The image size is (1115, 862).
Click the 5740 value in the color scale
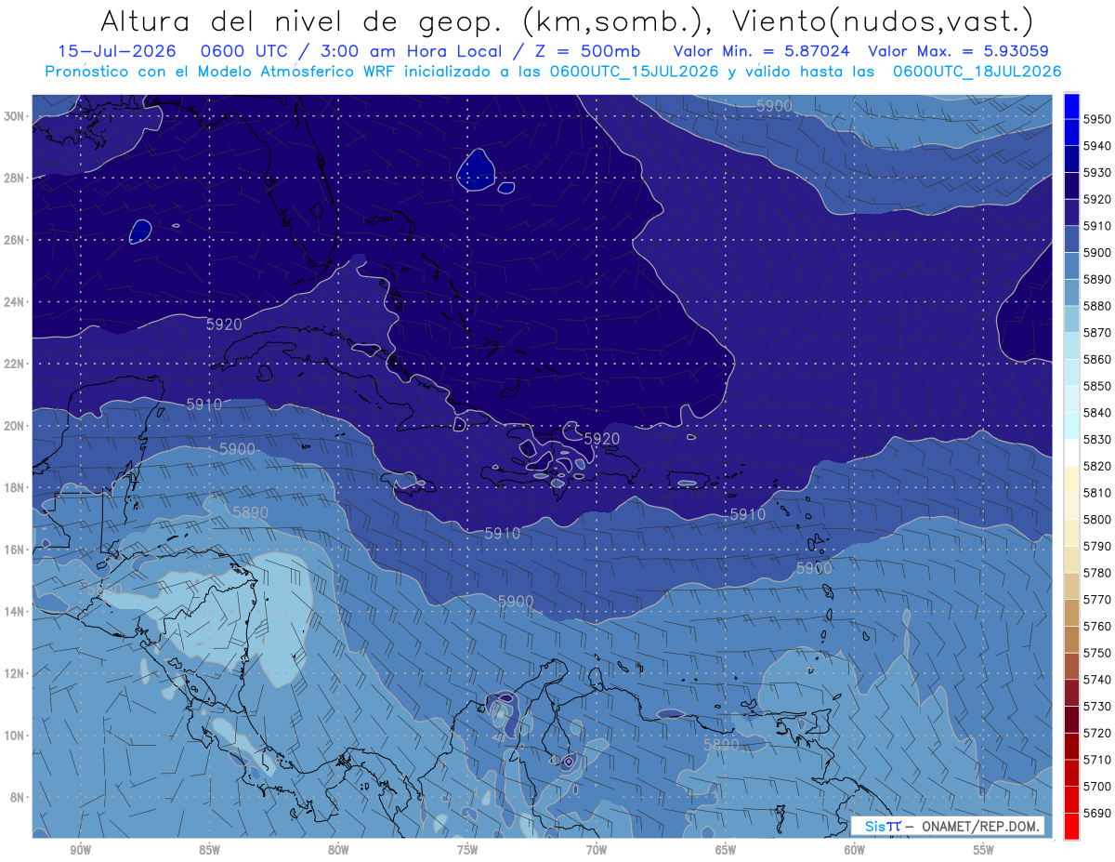coord(1096,679)
